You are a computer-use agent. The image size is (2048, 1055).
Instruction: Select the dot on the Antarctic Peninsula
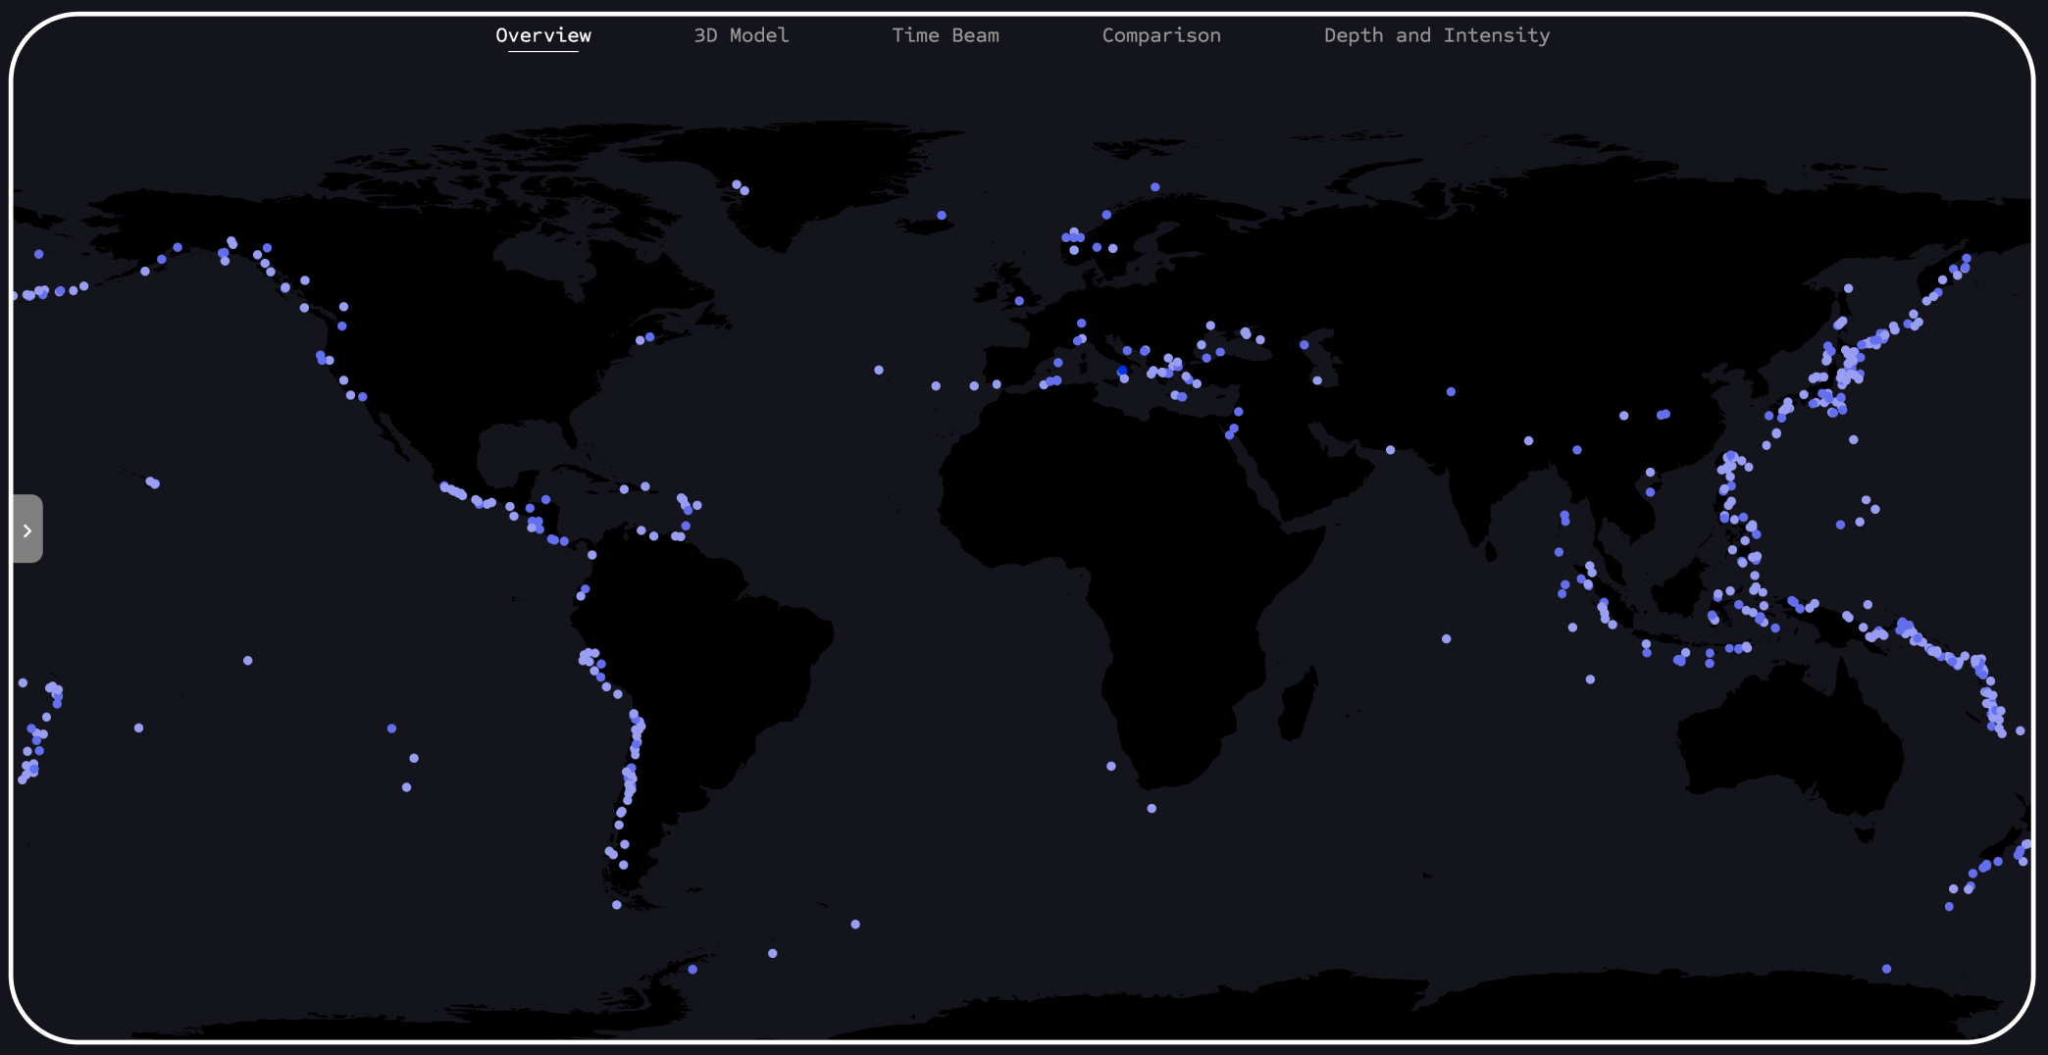coord(692,969)
